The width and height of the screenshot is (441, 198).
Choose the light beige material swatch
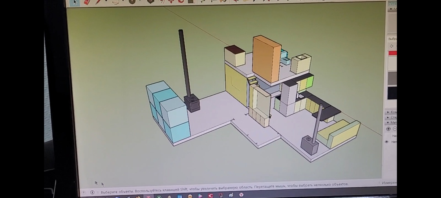(392, 63)
